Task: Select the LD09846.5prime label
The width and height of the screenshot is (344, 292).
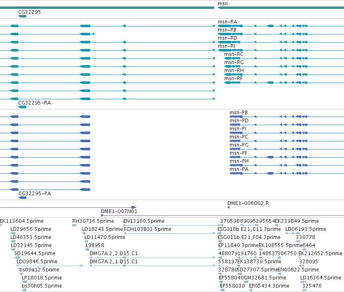Action: pos(37,262)
